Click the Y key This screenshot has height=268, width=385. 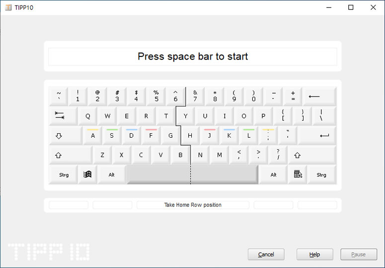186,116
